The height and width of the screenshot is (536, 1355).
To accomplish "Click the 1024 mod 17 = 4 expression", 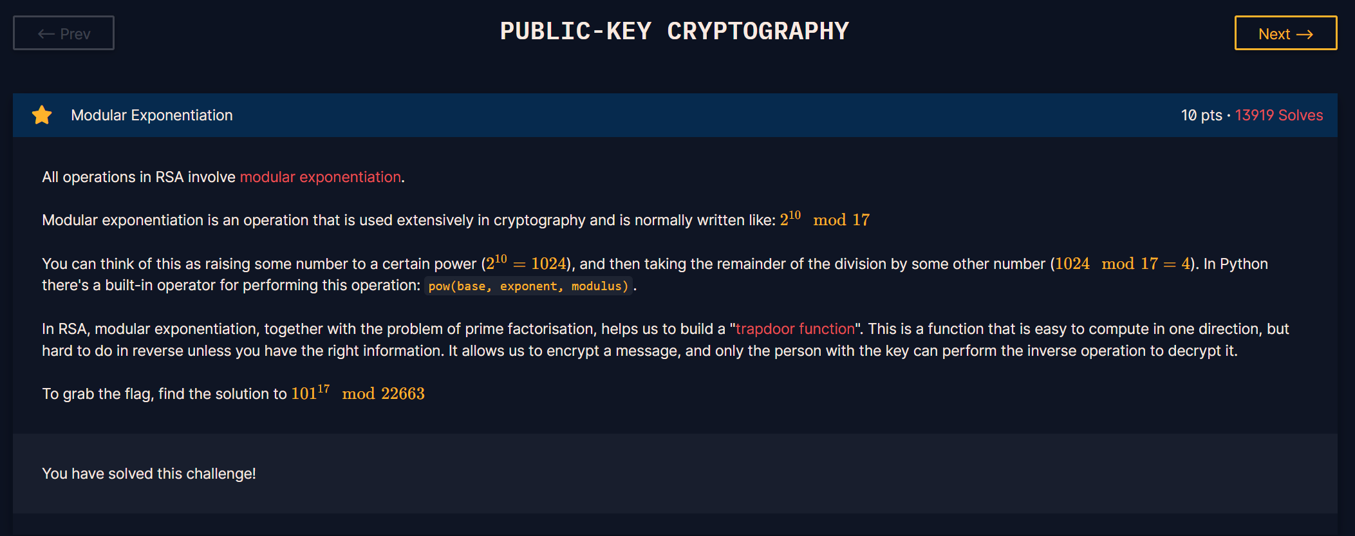I will (x=1123, y=264).
